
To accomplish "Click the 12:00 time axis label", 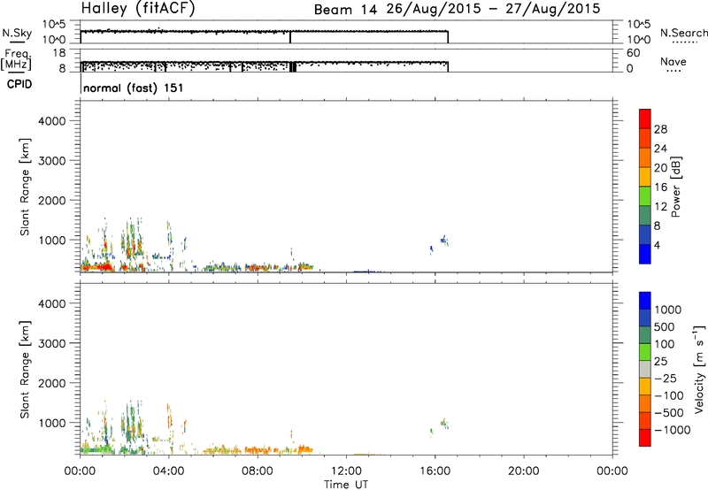I will pyautogui.click(x=346, y=471).
